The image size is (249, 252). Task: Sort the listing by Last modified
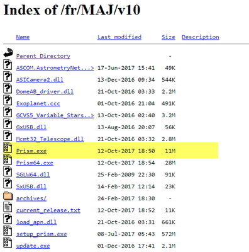(119, 37)
